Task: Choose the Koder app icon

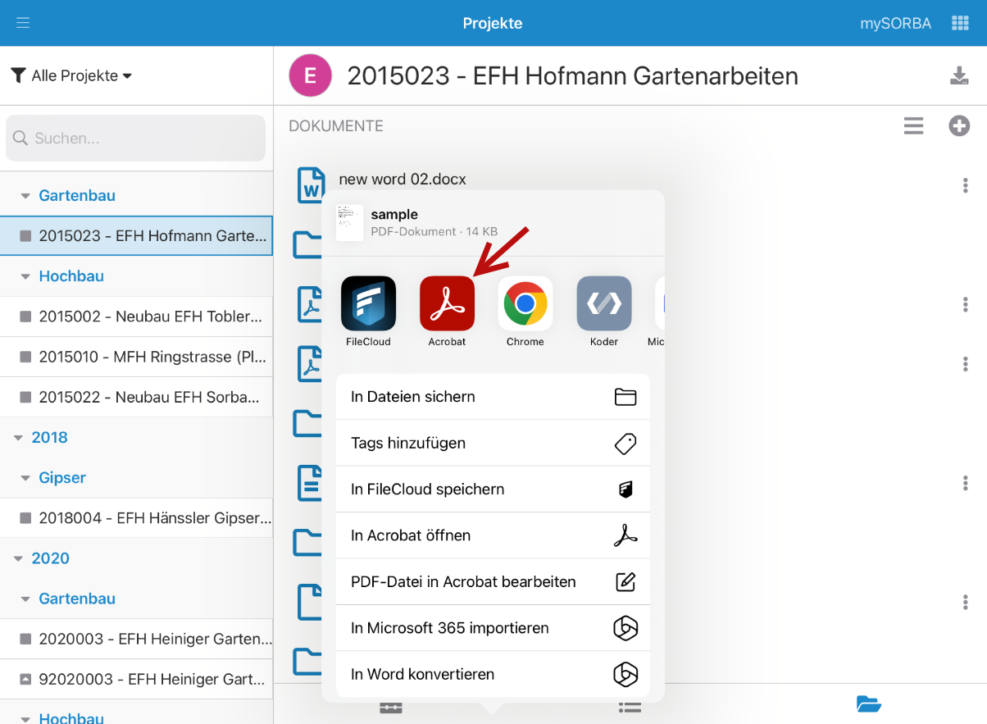Action: click(x=604, y=303)
